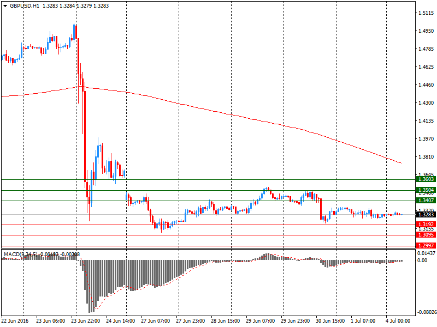Image resolution: width=437 pixels, height=327 pixels.
Task: Click the 1.3810 price scale value
Action: click(x=426, y=157)
